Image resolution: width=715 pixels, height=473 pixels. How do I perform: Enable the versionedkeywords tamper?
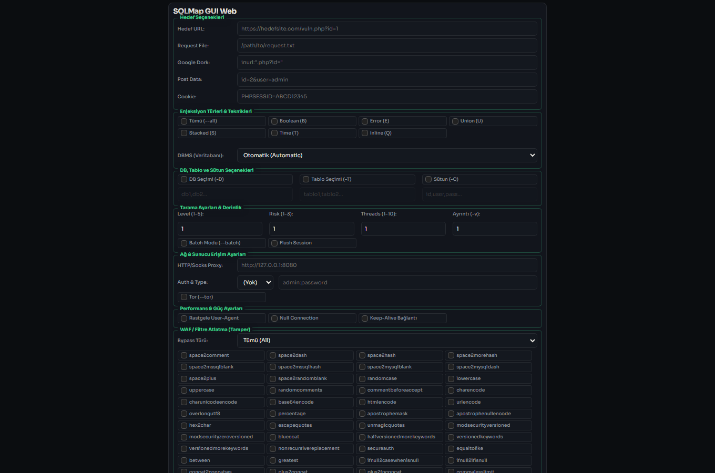tap(451, 437)
